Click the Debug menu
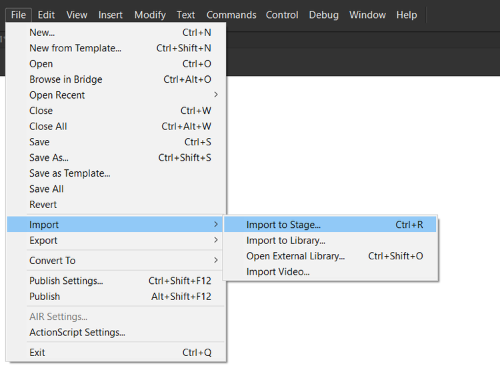The width and height of the screenshot is (500, 380). (323, 15)
